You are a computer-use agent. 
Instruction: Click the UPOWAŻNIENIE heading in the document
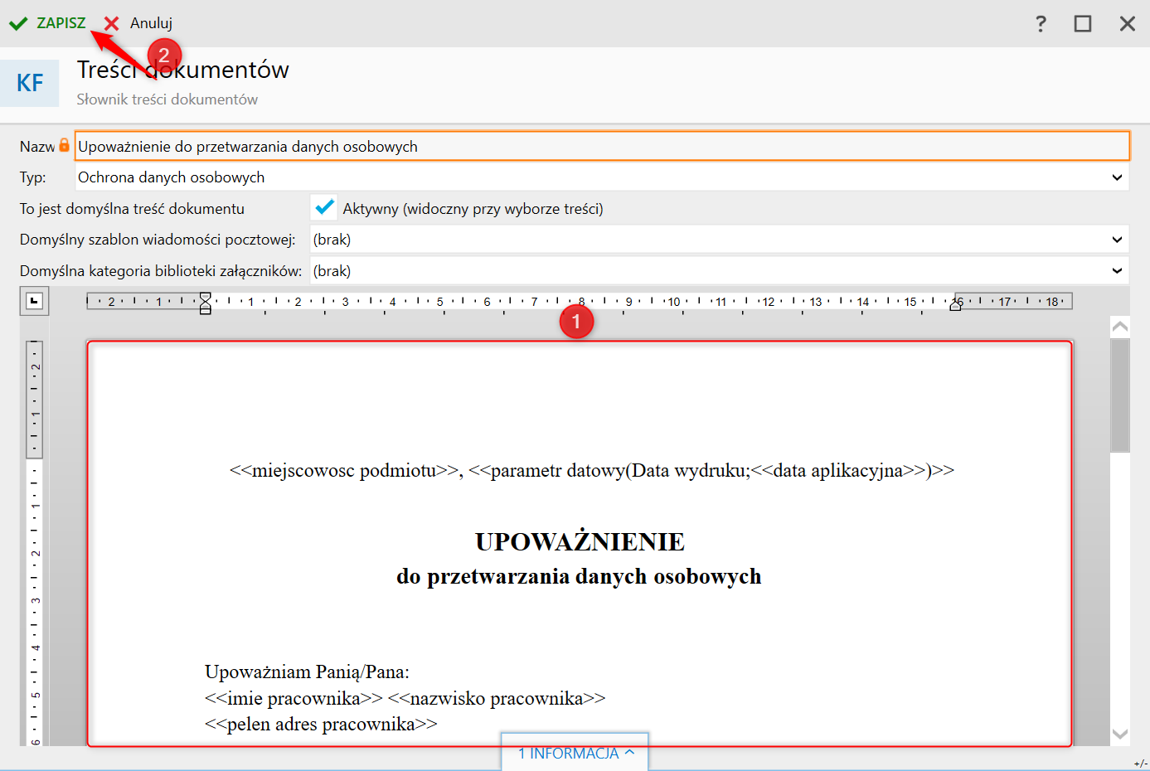pyautogui.click(x=580, y=542)
